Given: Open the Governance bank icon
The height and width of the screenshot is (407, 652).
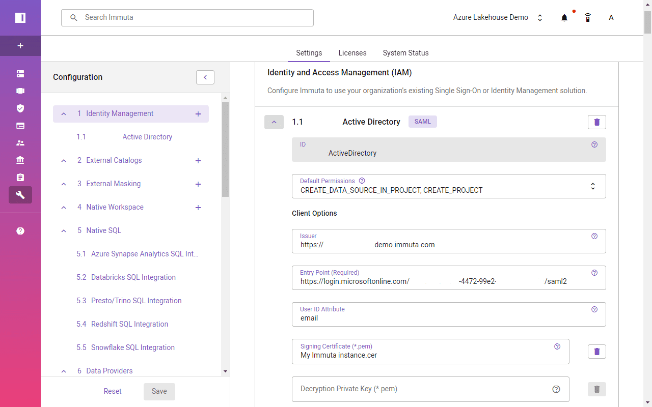Looking at the screenshot, I should point(20,160).
